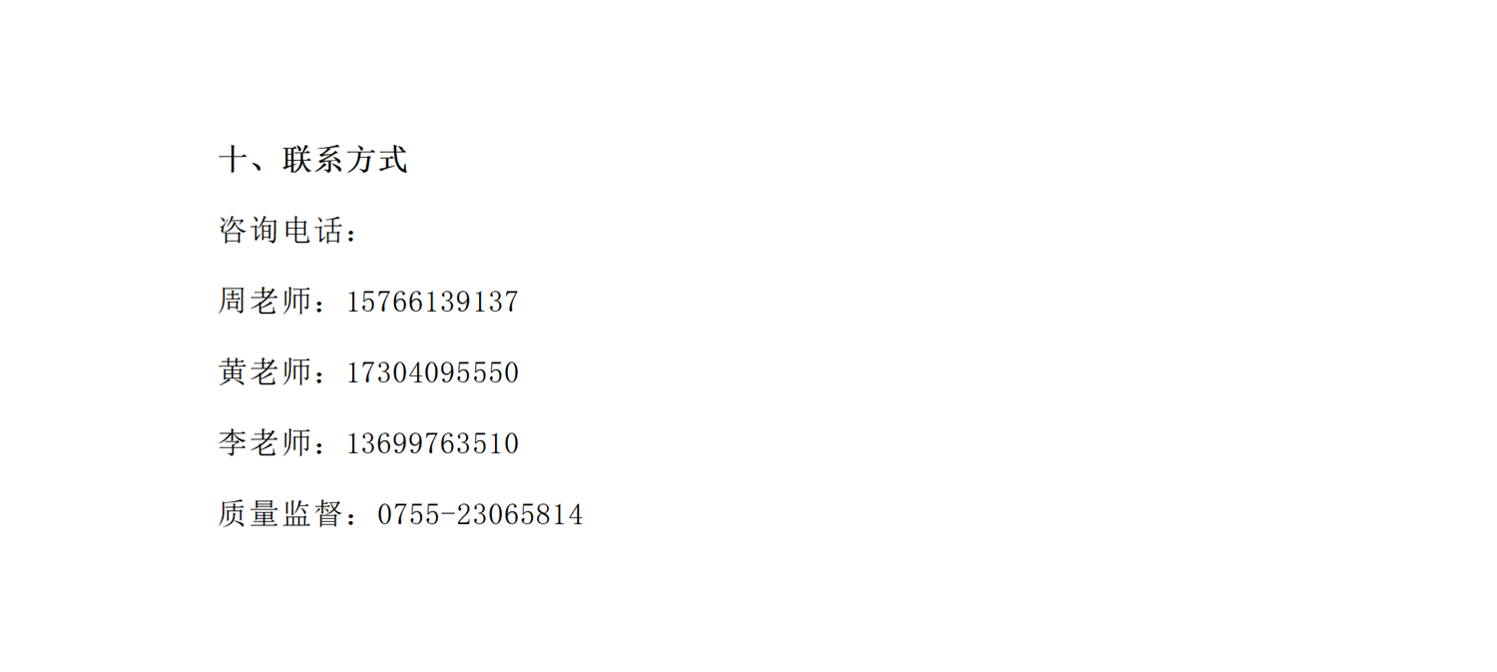Select the phone number 17304095550
The height and width of the screenshot is (672, 1497).
coord(432,373)
